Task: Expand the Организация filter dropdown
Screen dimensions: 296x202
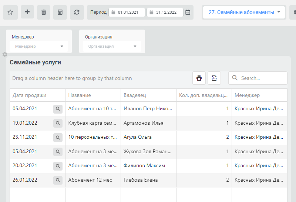Action: tap(112, 46)
